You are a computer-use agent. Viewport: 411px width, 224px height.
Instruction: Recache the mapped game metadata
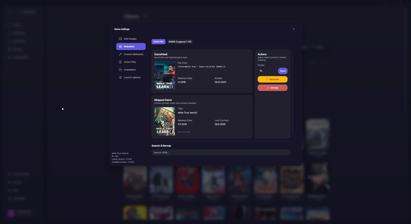273,79
